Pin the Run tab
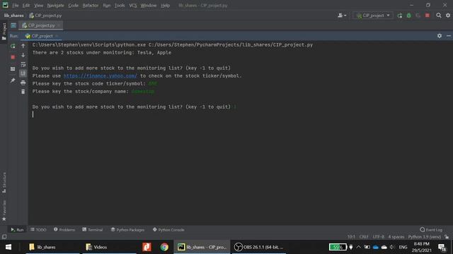453x254 pixels. tap(13, 80)
